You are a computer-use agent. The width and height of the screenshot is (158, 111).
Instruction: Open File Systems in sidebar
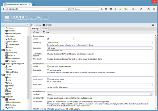pos(11,61)
